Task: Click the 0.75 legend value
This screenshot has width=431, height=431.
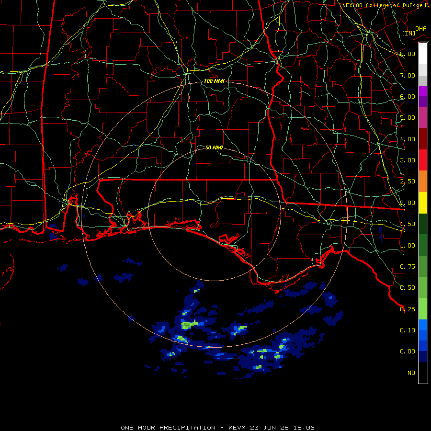Action: (x=408, y=267)
